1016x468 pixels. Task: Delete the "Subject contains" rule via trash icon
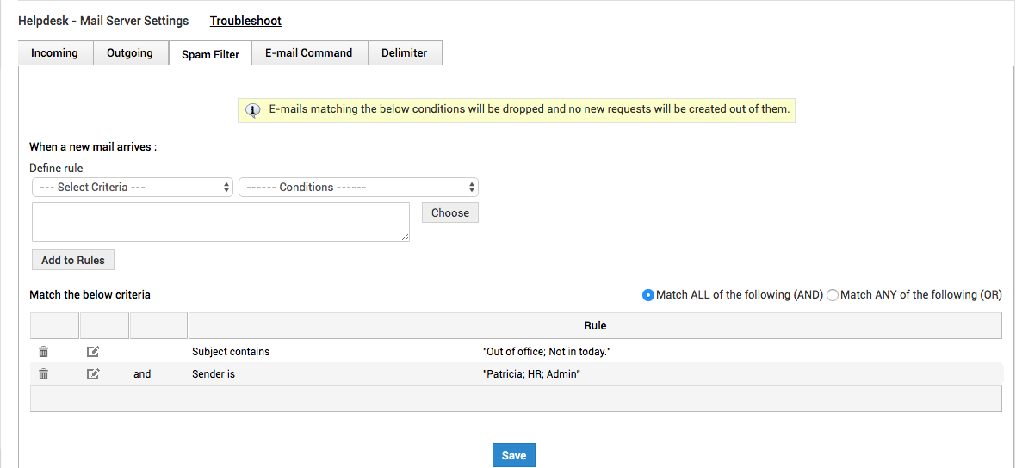click(44, 352)
